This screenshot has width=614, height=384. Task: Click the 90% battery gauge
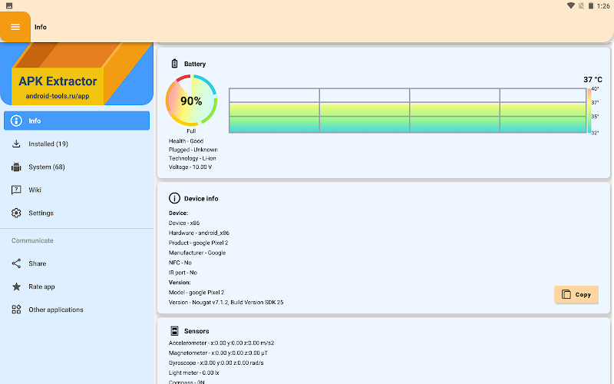[191, 101]
